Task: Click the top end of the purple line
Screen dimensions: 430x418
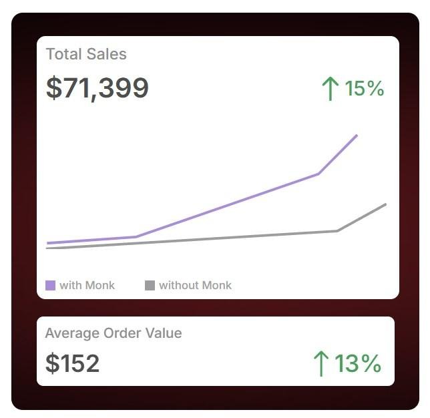Action: click(357, 136)
